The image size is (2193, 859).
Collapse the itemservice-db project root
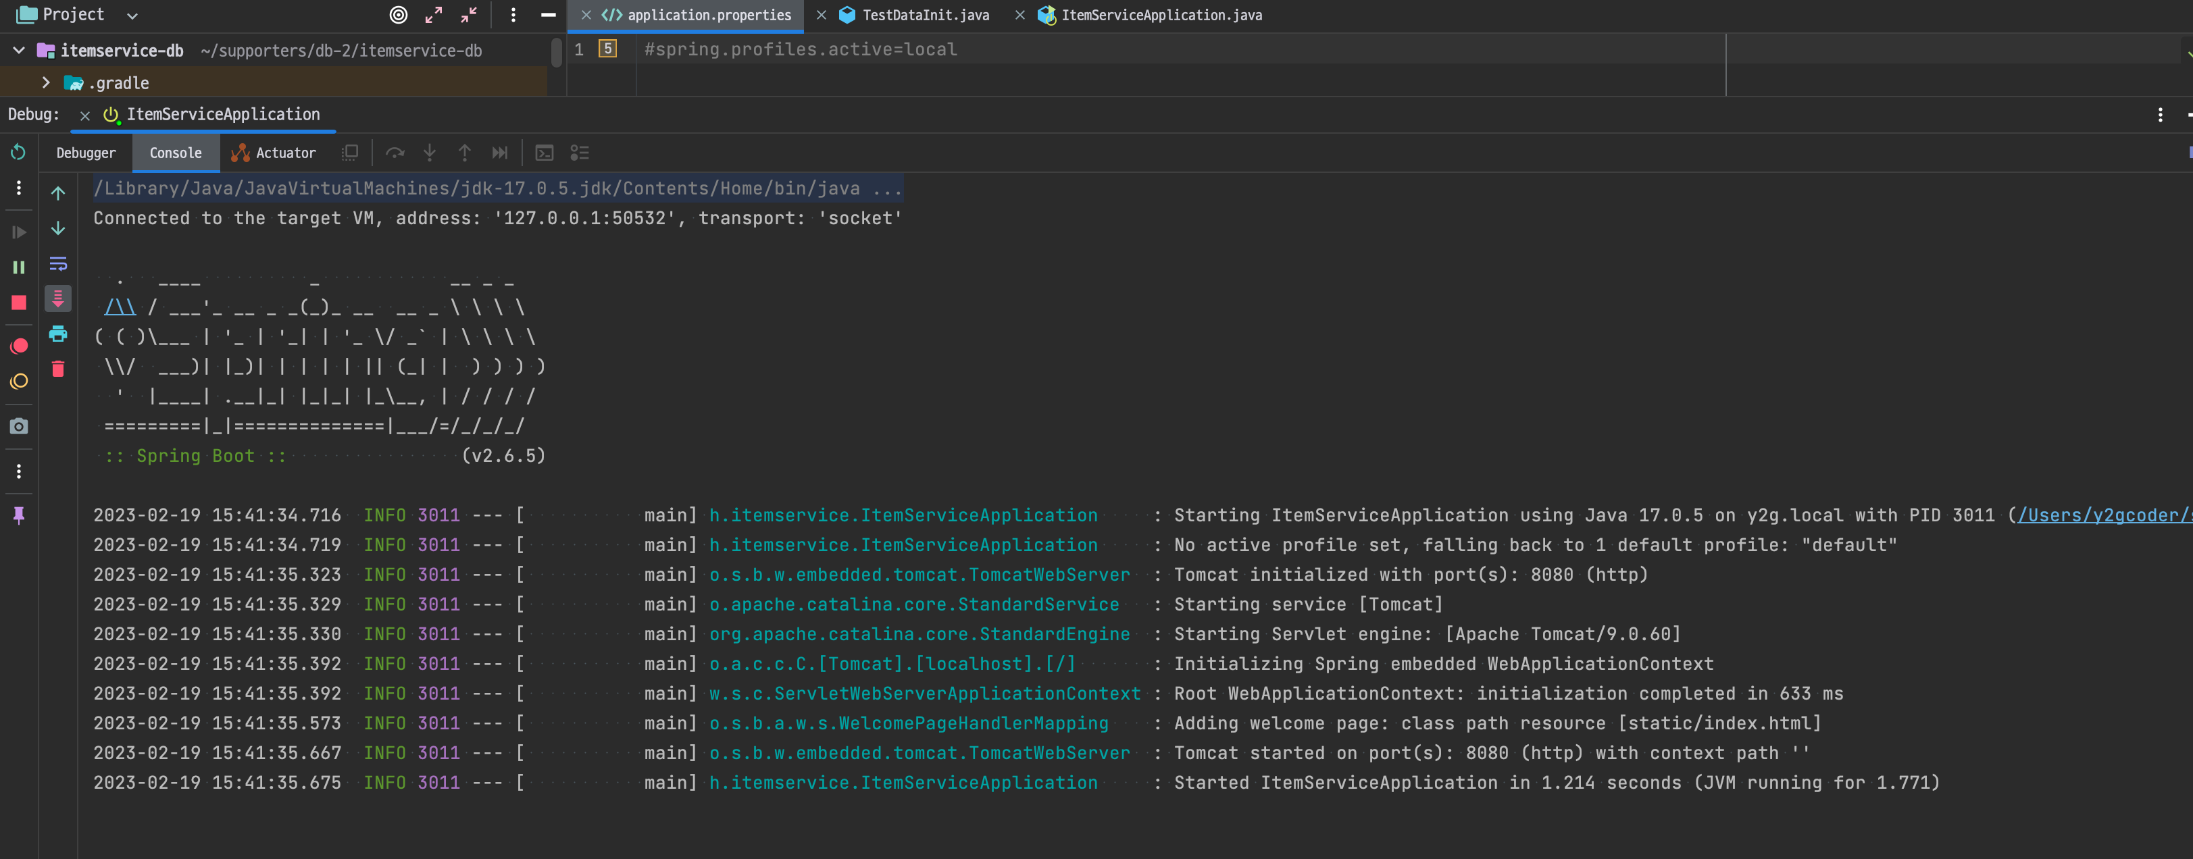pos(19,51)
